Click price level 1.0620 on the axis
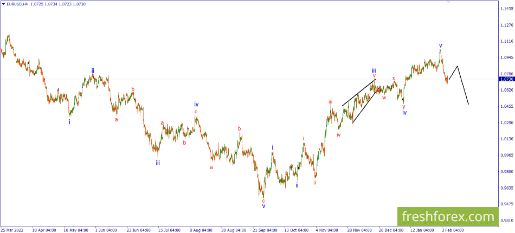 pos(506,90)
